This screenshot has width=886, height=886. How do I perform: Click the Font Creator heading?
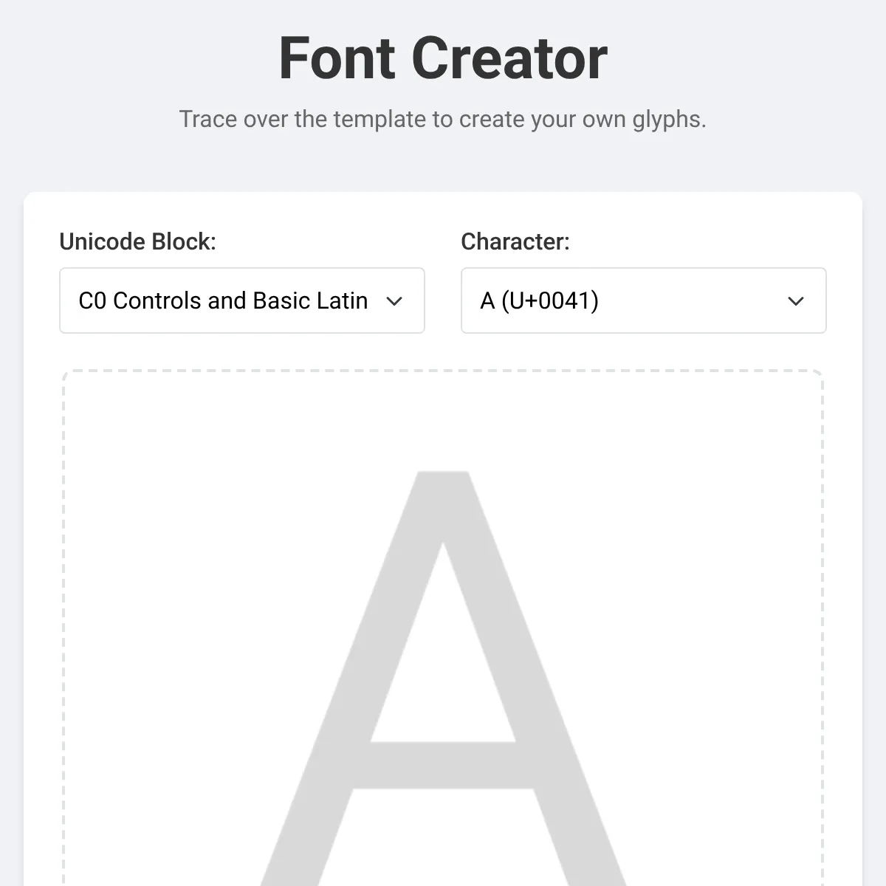[443, 58]
